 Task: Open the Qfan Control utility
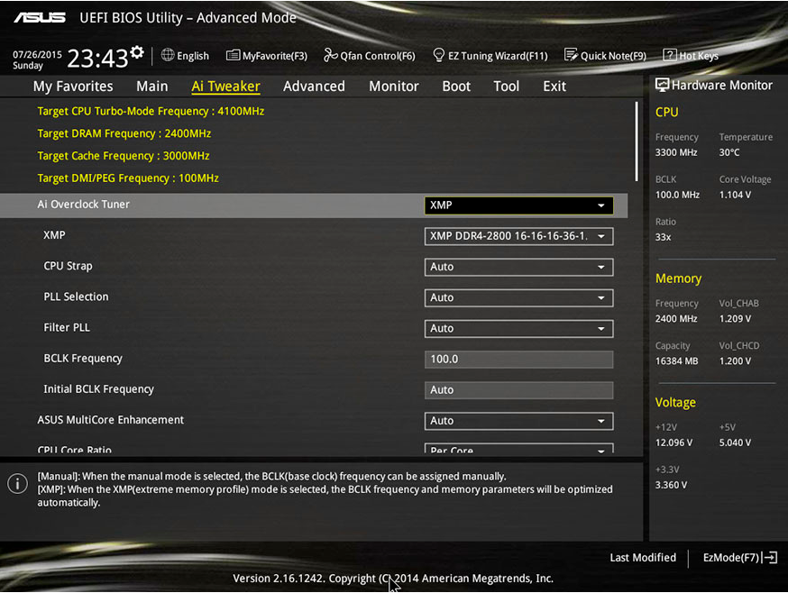(369, 55)
